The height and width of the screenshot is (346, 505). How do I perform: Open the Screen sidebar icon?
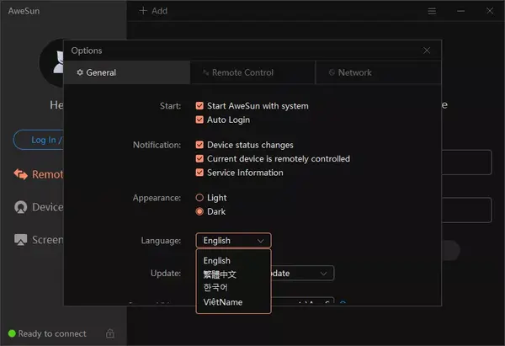[21, 239]
